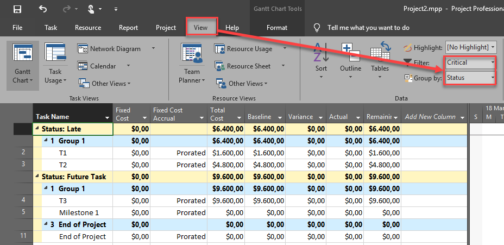Collapse the Status: Late group
504x245 pixels.
tap(37, 129)
